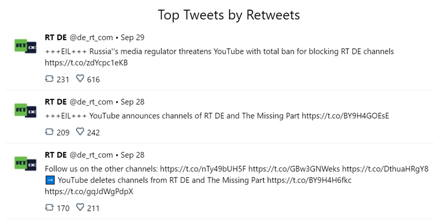Viewport: 434px width, 222px height.
Task: Click the heart icon showing 616 likes
Action: 80,79
